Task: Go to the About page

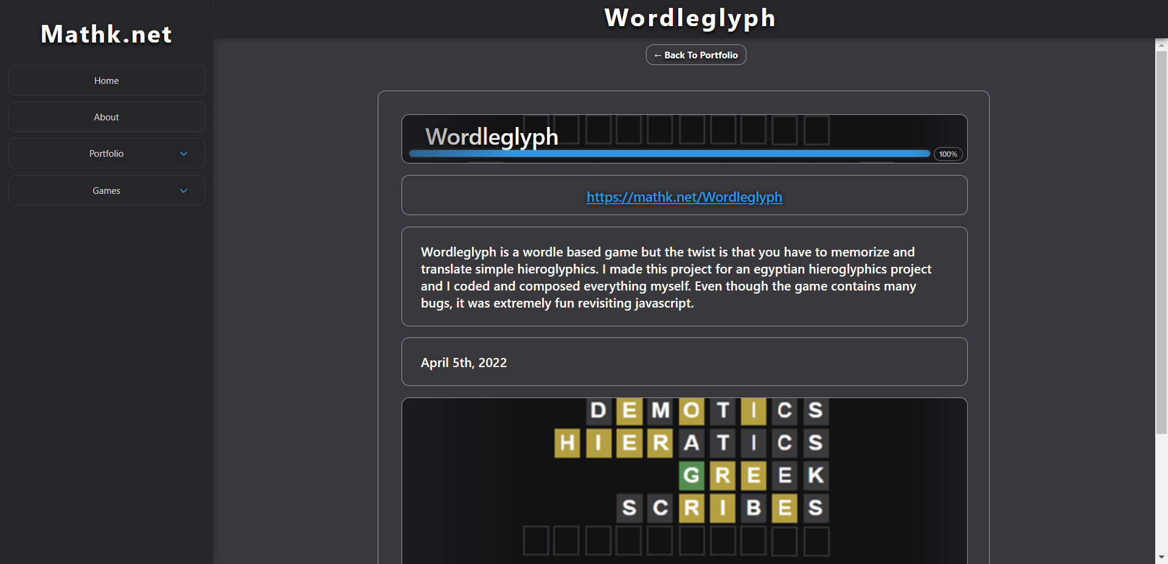Action: [106, 117]
